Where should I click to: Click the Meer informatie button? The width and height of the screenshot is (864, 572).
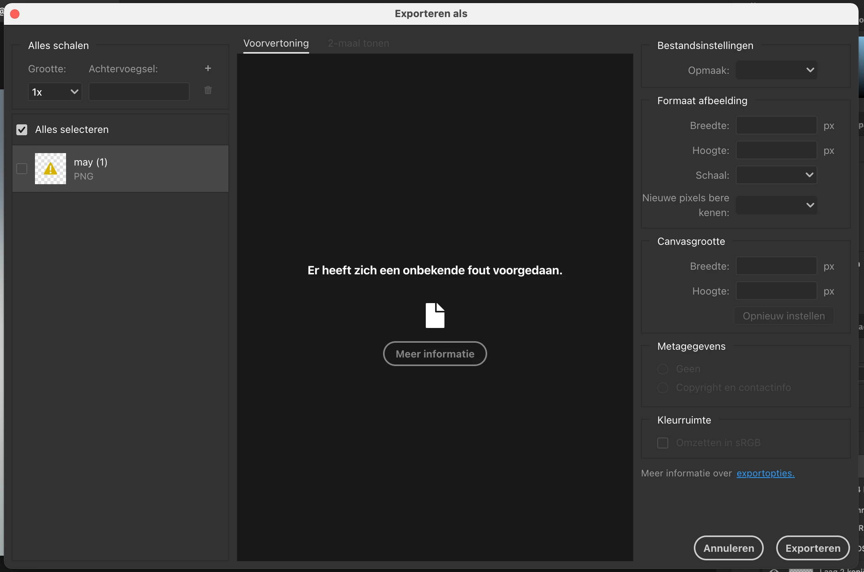click(x=435, y=354)
